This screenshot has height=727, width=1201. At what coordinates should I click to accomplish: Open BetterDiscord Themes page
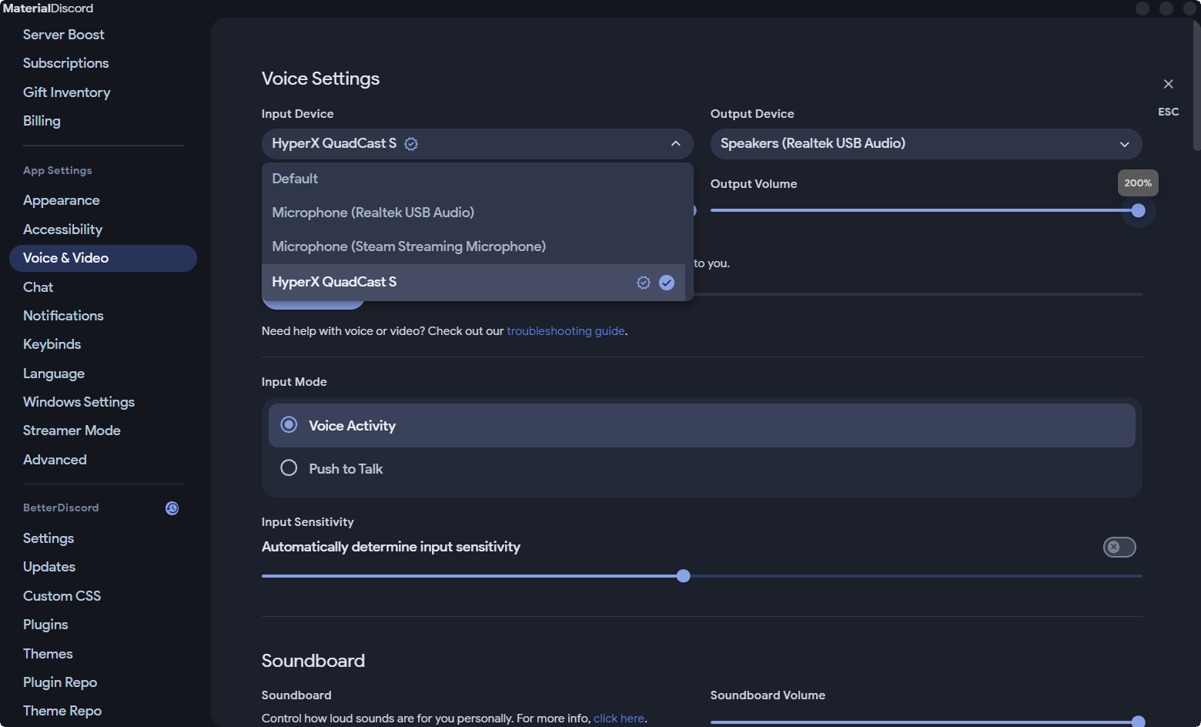click(48, 654)
